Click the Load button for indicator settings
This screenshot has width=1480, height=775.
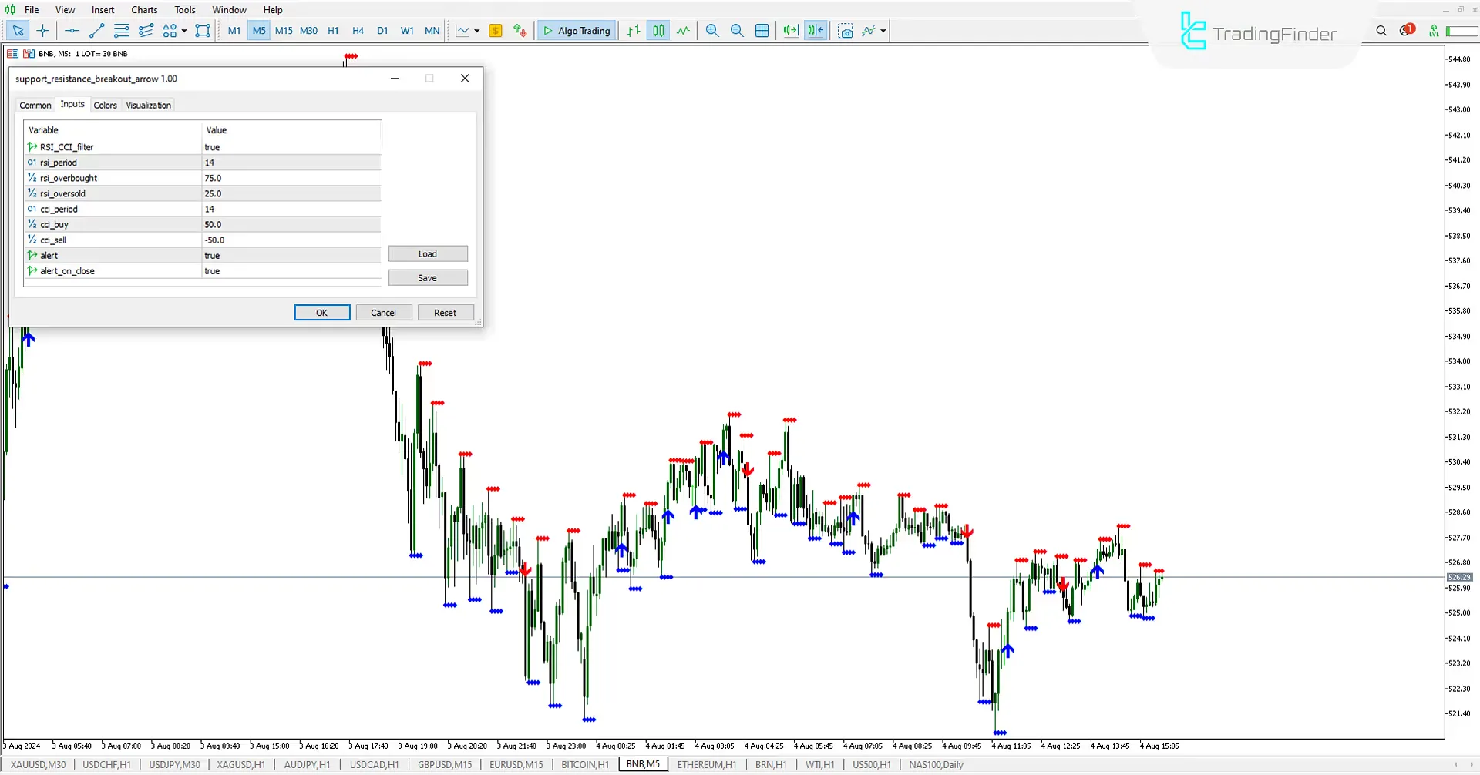tap(428, 253)
